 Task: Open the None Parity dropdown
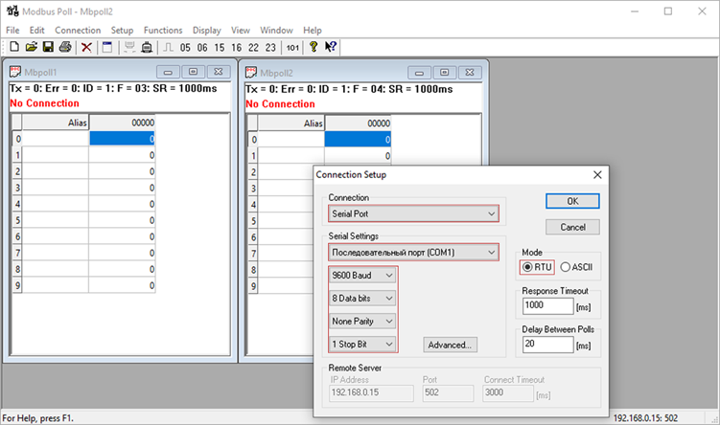pyautogui.click(x=362, y=321)
